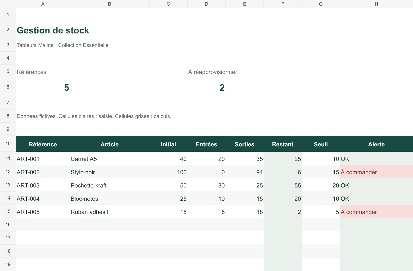Screen dimensions: 413x271
Task: Select row 2 header
Action: pyautogui.click(x=8, y=30)
